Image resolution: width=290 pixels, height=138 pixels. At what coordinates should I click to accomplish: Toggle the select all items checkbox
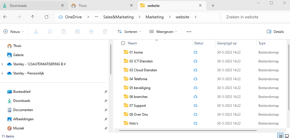point(123,43)
